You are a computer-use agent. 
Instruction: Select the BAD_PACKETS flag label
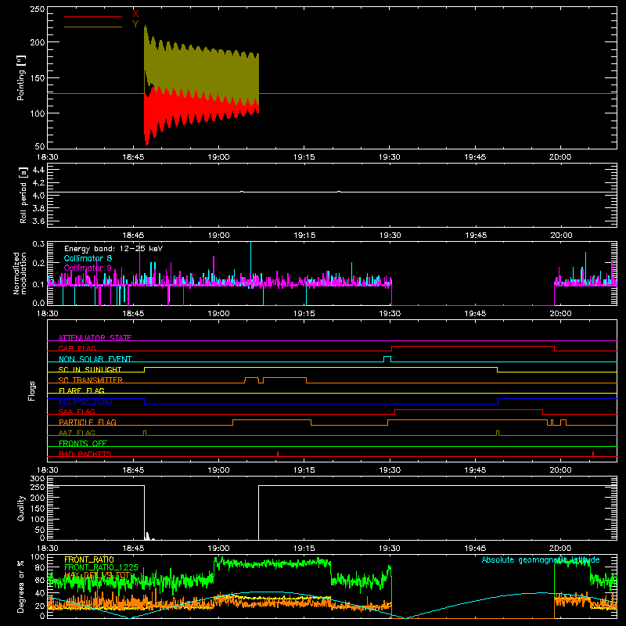click(x=85, y=454)
